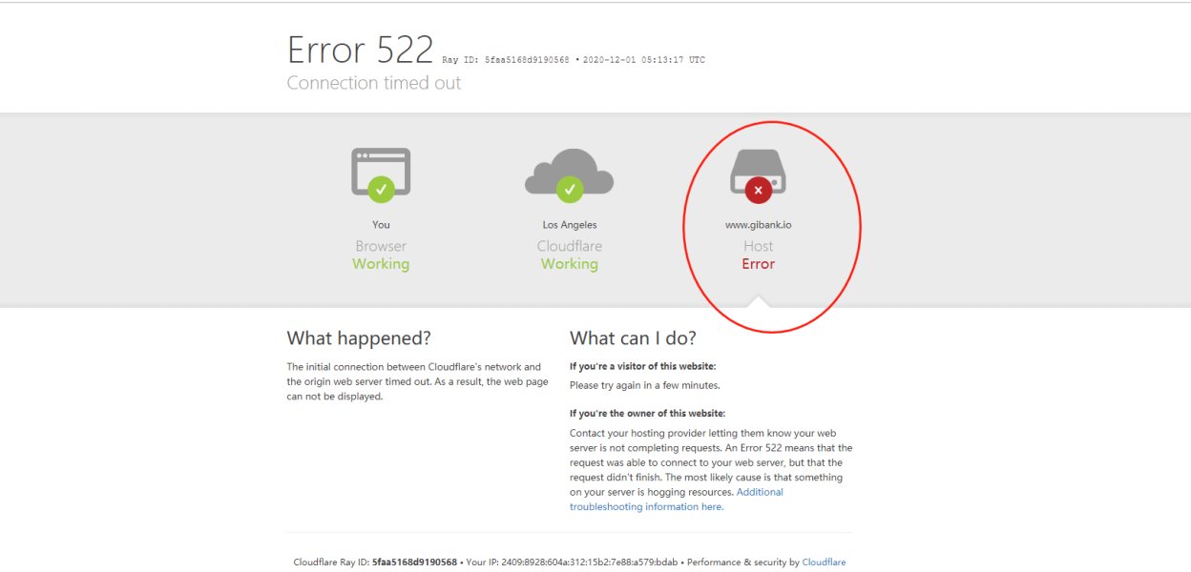This screenshot has width=1191, height=572.
Task: Click the Connection timed out subtitle
Action: [x=374, y=83]
